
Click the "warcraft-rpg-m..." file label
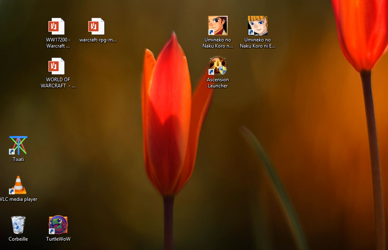pos(98,40)
